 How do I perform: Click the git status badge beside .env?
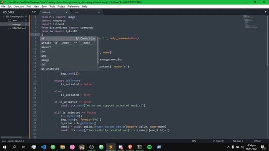click(26, 21)
